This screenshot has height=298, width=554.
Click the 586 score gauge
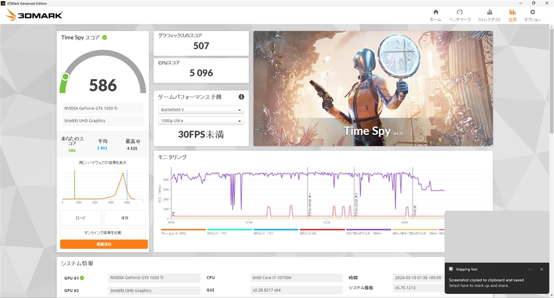pos(103,72)
